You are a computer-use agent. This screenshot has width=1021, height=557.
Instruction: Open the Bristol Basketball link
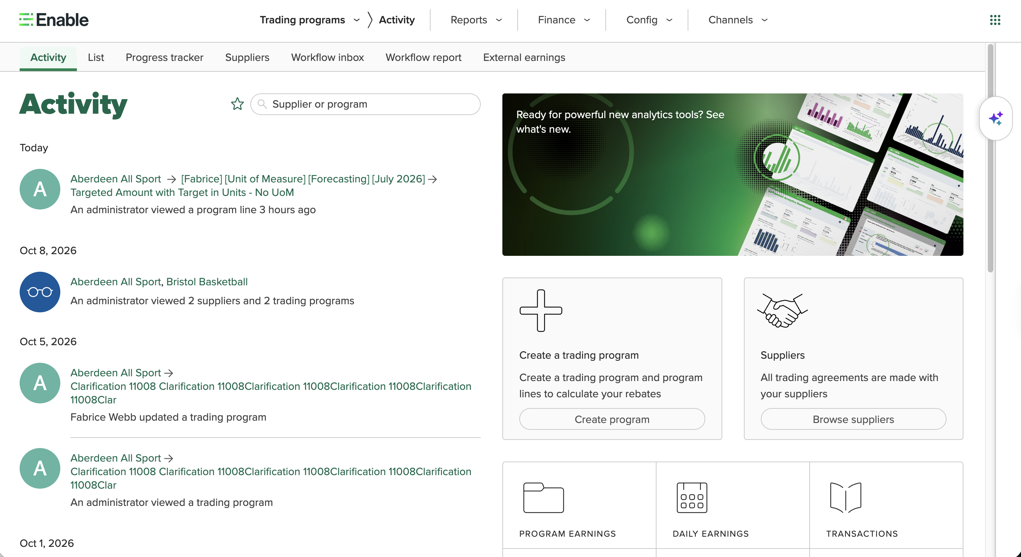click(x=207, y=282)
